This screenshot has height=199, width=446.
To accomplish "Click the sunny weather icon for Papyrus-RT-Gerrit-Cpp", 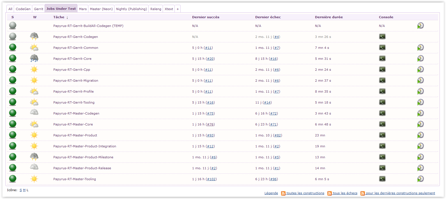I will 34,69.
